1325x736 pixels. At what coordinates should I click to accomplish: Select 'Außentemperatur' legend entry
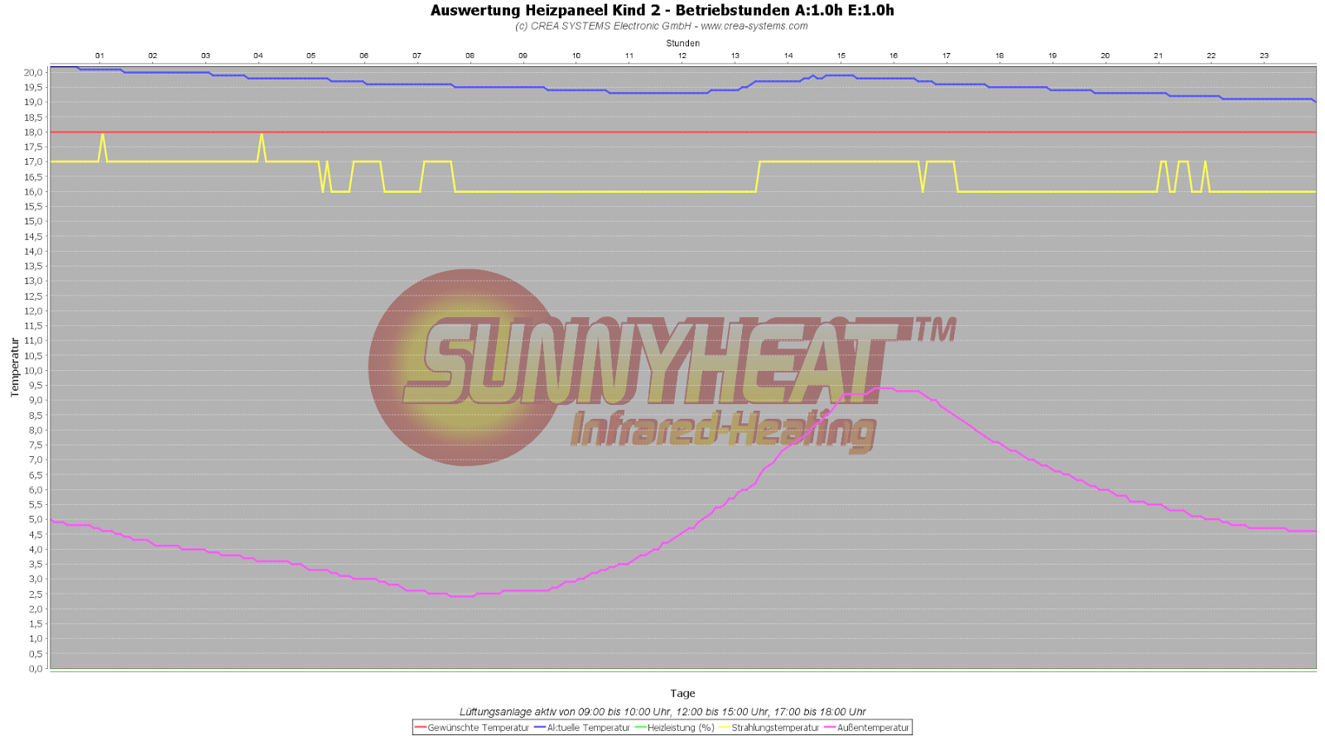873,728
